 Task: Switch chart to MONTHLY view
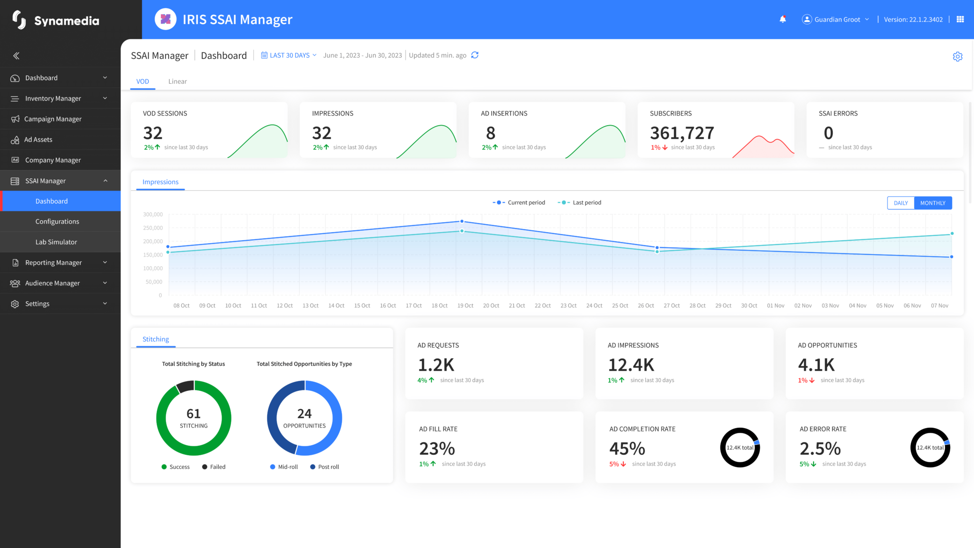[933, 203]
